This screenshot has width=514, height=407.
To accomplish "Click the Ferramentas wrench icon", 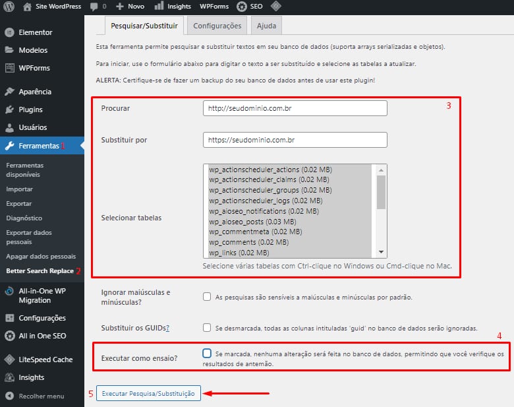I will tap(9, 145).
